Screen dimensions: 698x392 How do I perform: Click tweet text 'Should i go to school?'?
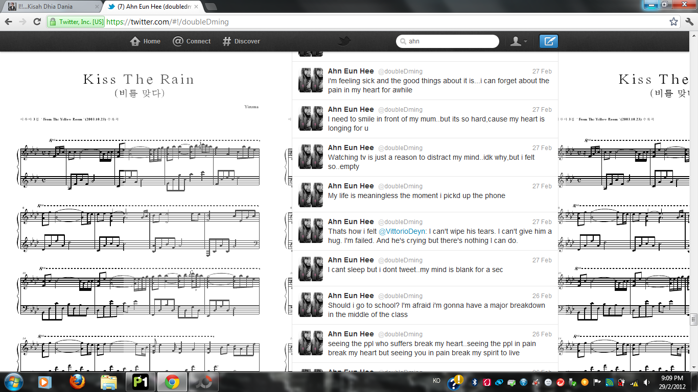(x=436, y=310)
